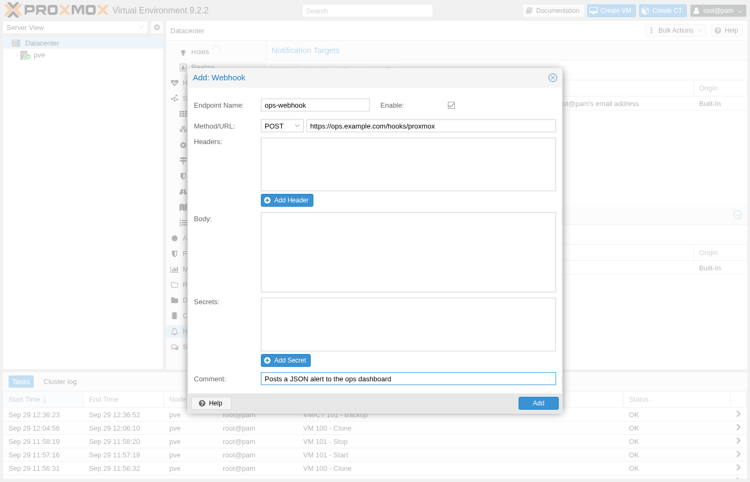750x482 pixels.
Task: Click inside the Body text area
Action: 408,252
